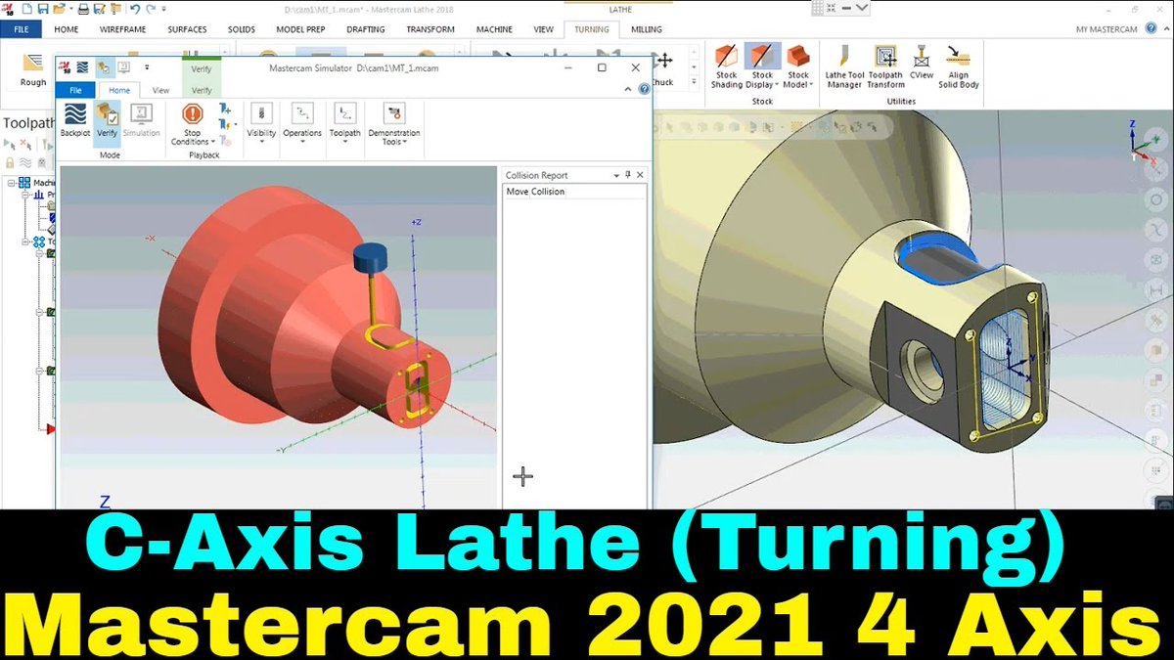The height and width of the screenshot is (660, 1174).
Task: Switch to the SURFACES ribbon tab
Action: pos(187,29)
